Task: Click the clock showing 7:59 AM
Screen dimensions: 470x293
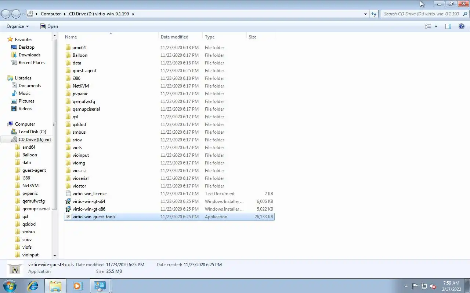Action: pos(451,283)
